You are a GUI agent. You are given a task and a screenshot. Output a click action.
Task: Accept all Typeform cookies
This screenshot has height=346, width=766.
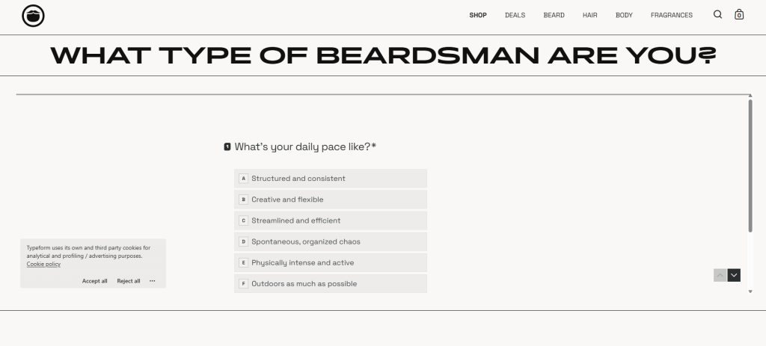95,281
